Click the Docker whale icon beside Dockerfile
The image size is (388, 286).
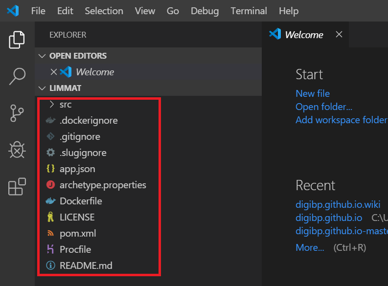point(50,201)
